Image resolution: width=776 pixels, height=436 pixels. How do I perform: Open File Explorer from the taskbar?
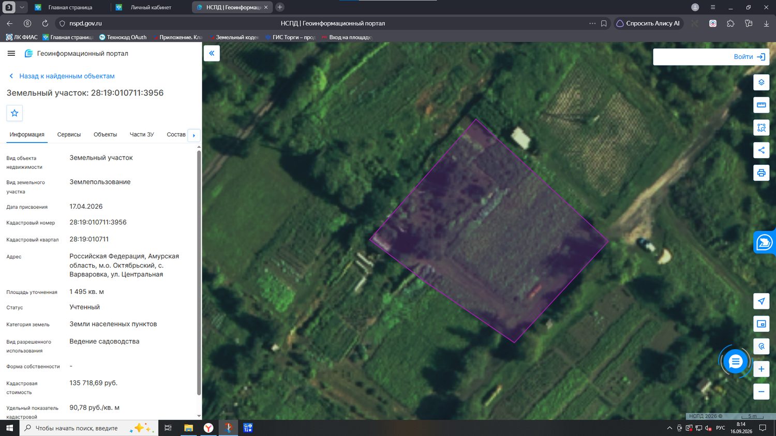(188, 428)
